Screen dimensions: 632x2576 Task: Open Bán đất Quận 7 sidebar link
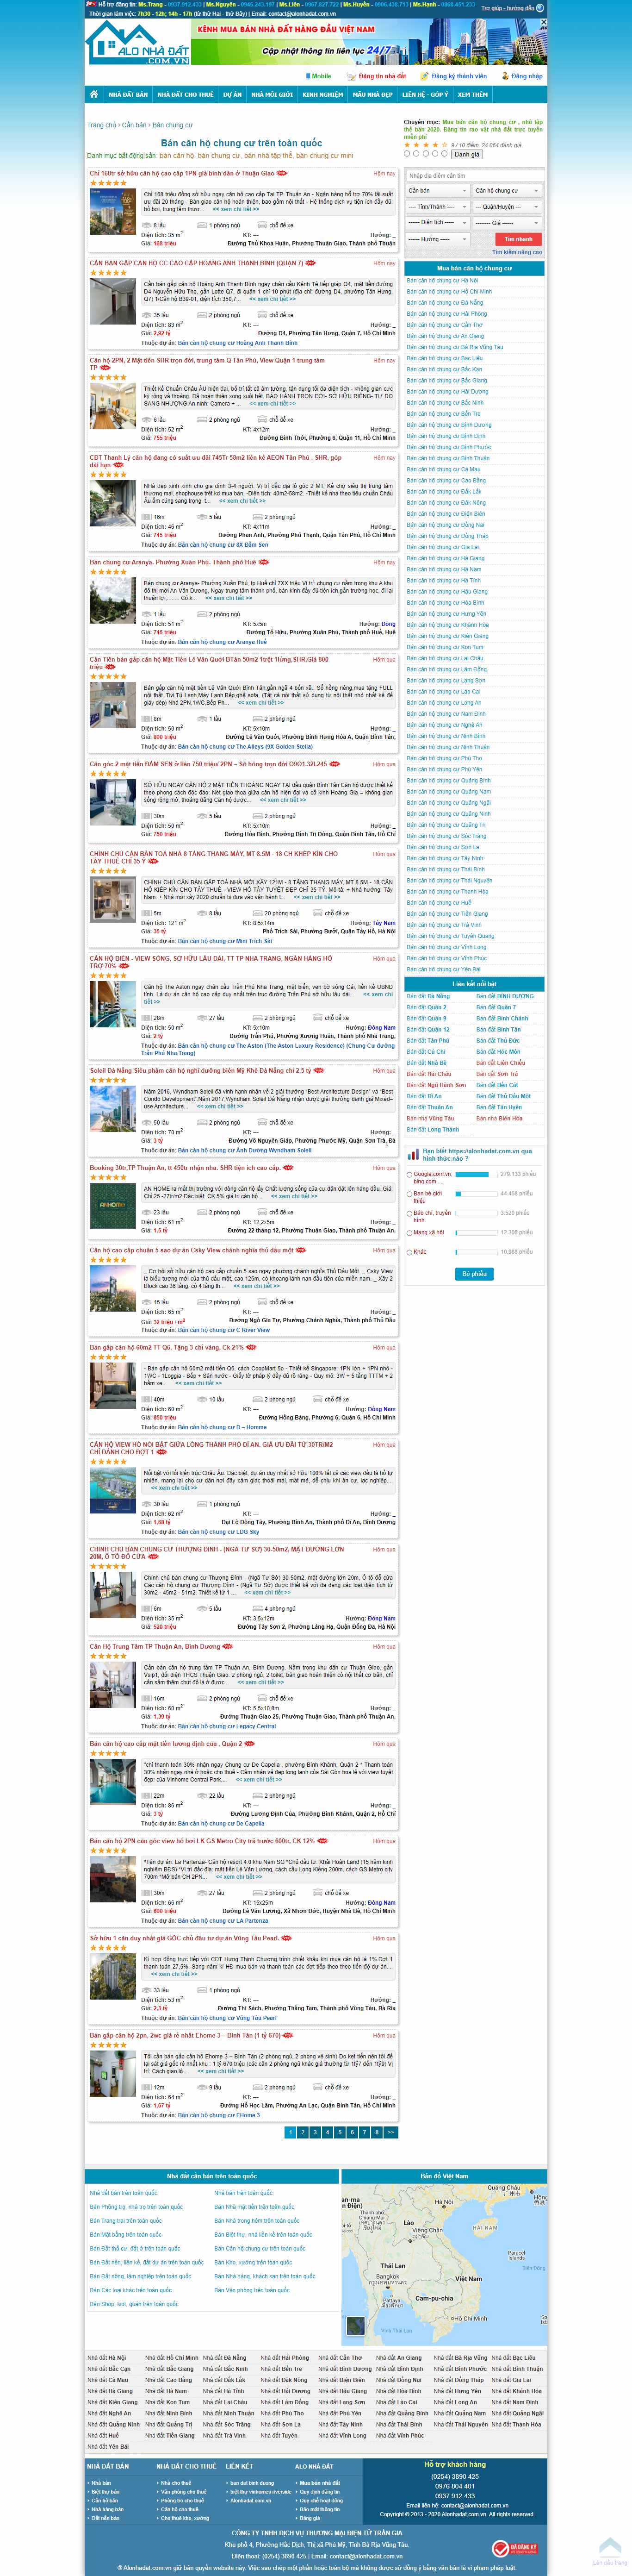point(496,1007)
